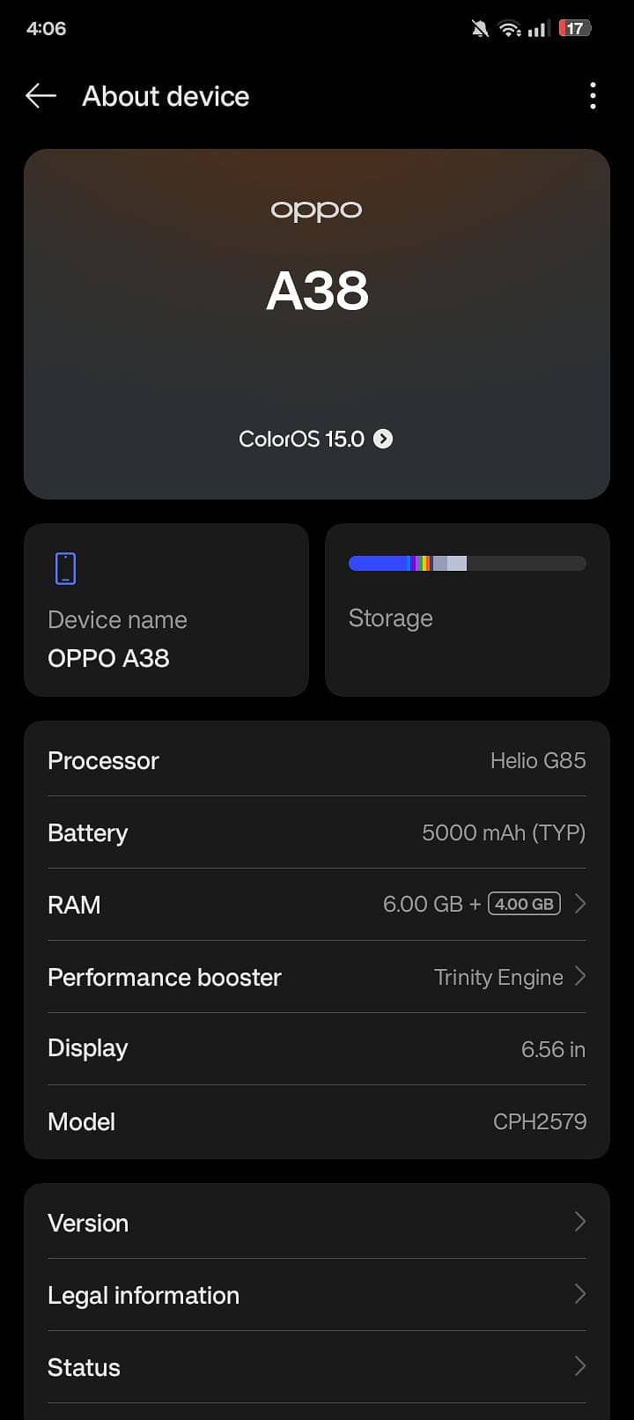Expand the Version entry chevron

[580, 1222]
